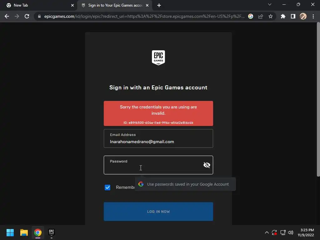Viewport: 320px width, 240px height.
Task: Go forward in browser history
Action: [17, 16]
